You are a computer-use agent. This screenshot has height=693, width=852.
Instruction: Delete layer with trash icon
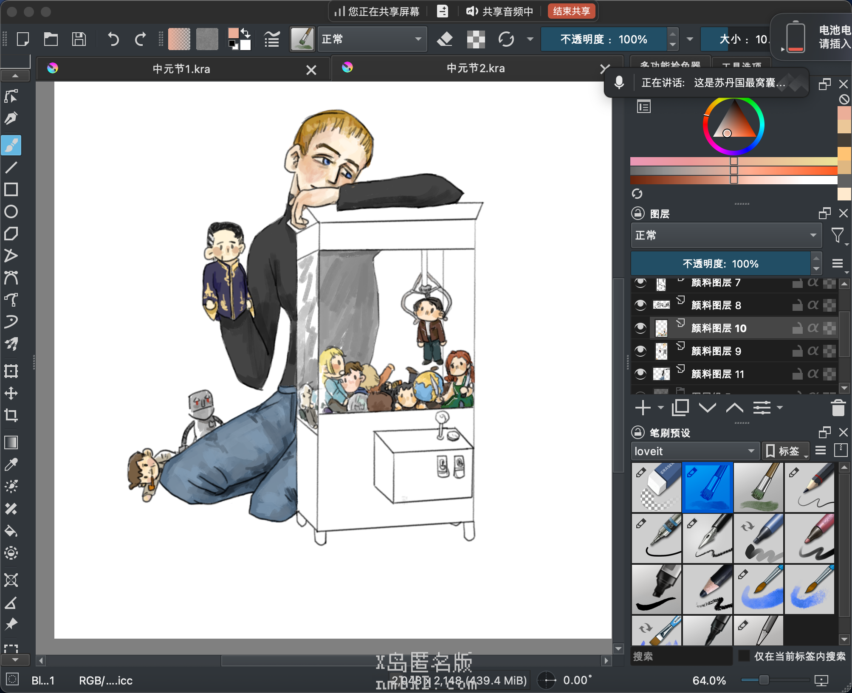838,408
